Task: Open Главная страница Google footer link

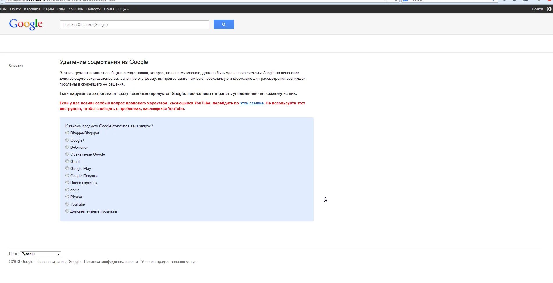Action: (x=58, y=262)
